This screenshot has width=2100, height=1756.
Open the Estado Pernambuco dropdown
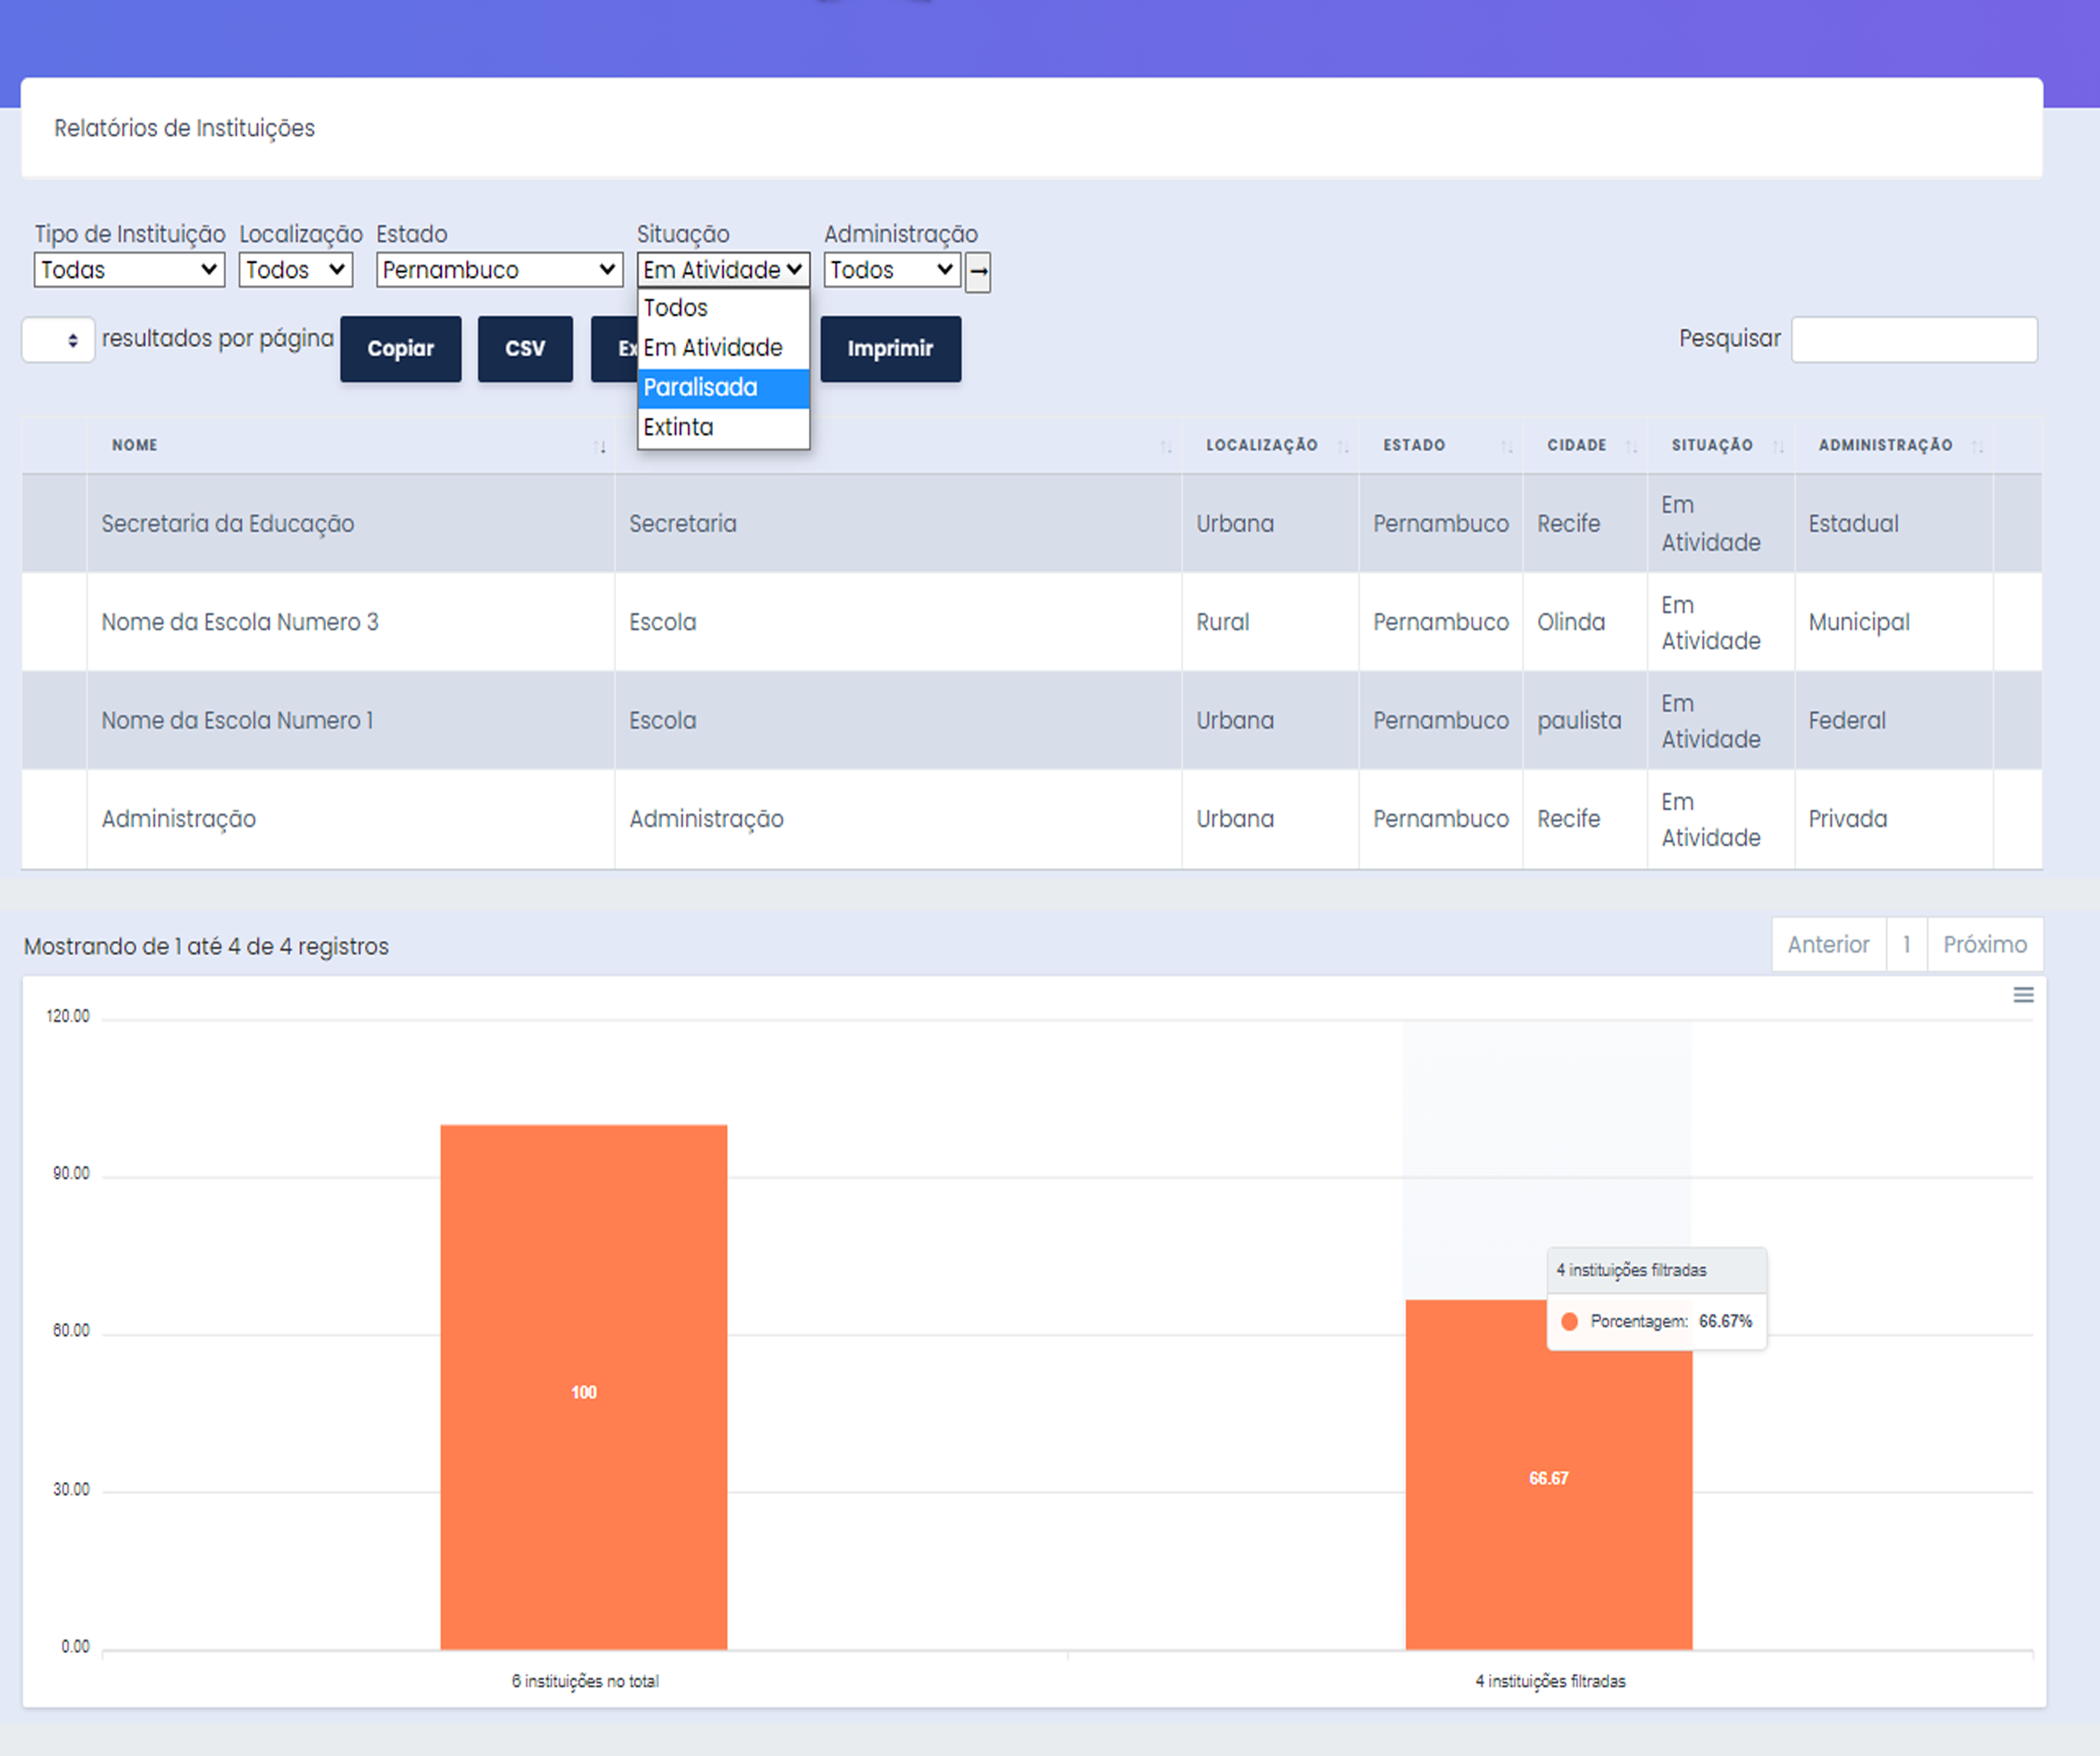pos(499,270)
